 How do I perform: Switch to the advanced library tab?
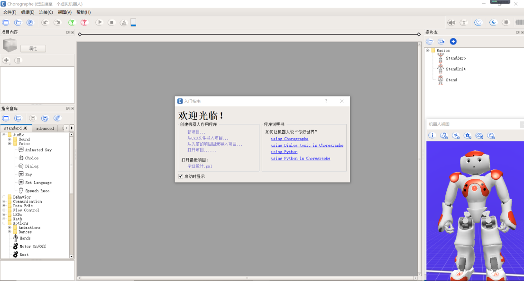point(45,128)
